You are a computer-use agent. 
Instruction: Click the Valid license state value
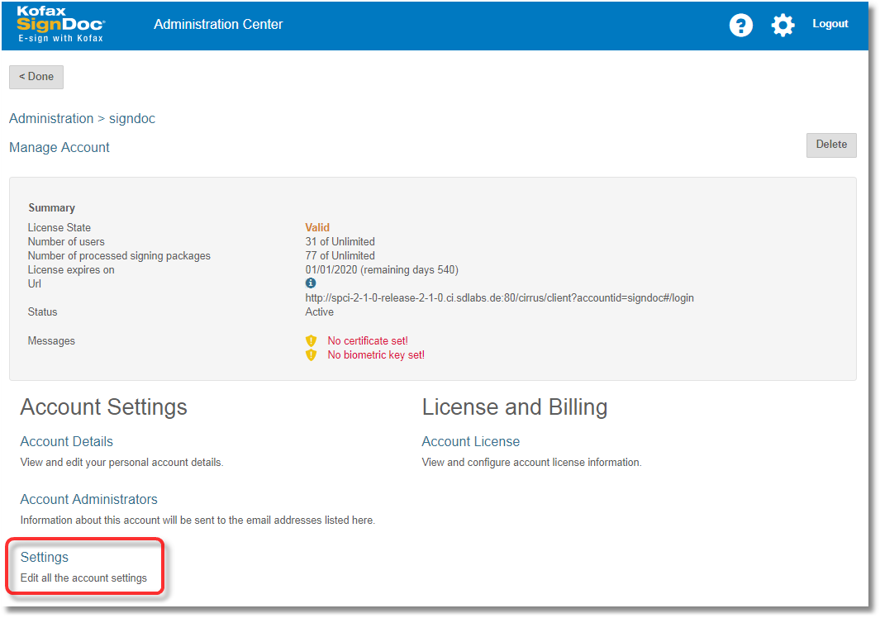coord(317,228)
